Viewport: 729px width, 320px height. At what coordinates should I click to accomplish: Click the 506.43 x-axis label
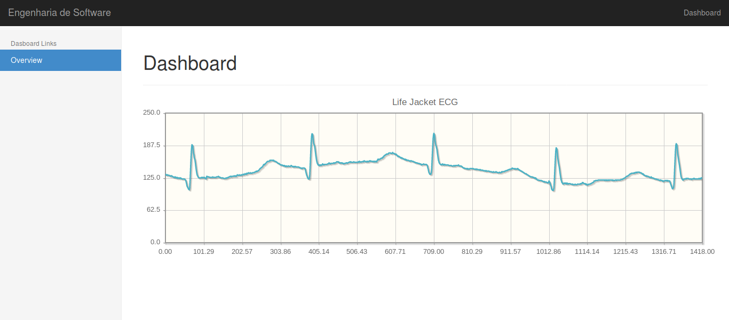(357, 252)
